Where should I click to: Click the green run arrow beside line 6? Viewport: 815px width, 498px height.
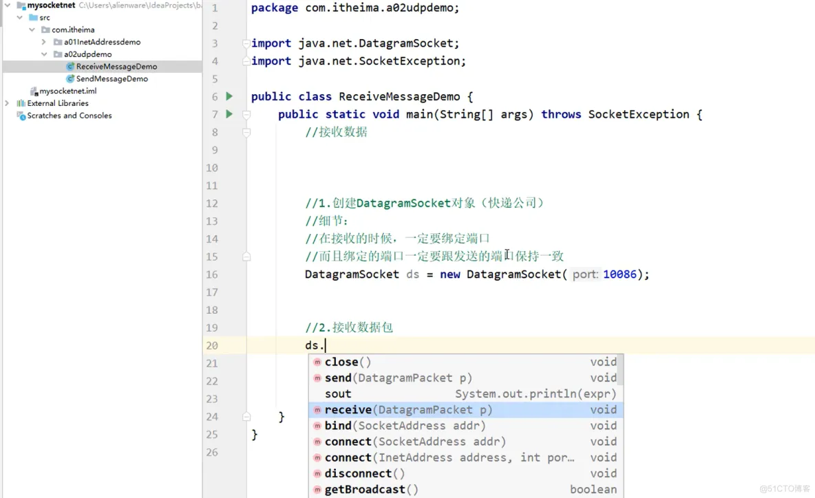click(229, 96)
